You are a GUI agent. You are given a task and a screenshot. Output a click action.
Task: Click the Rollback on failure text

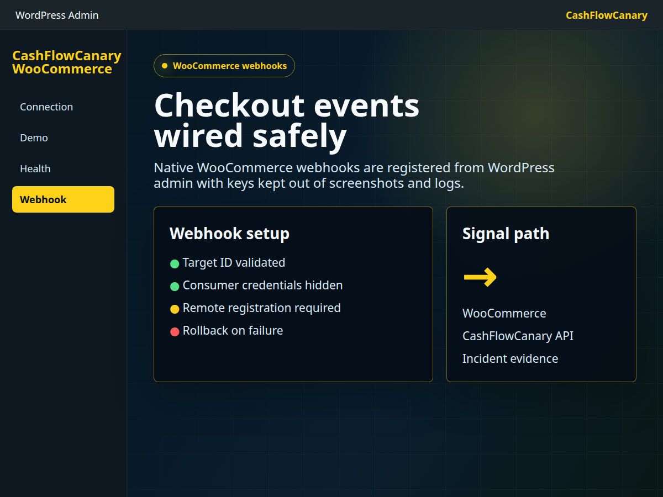point(233,331)
